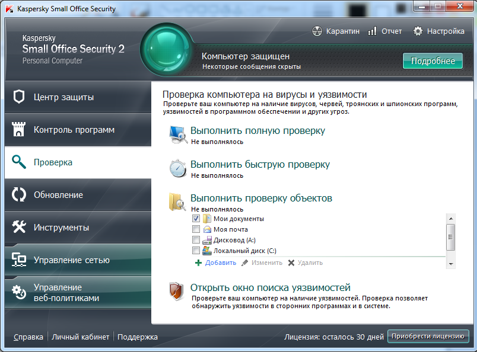Click the monitor icon for full scan
This screenshot has height=352, width=477.
(178, 135)
